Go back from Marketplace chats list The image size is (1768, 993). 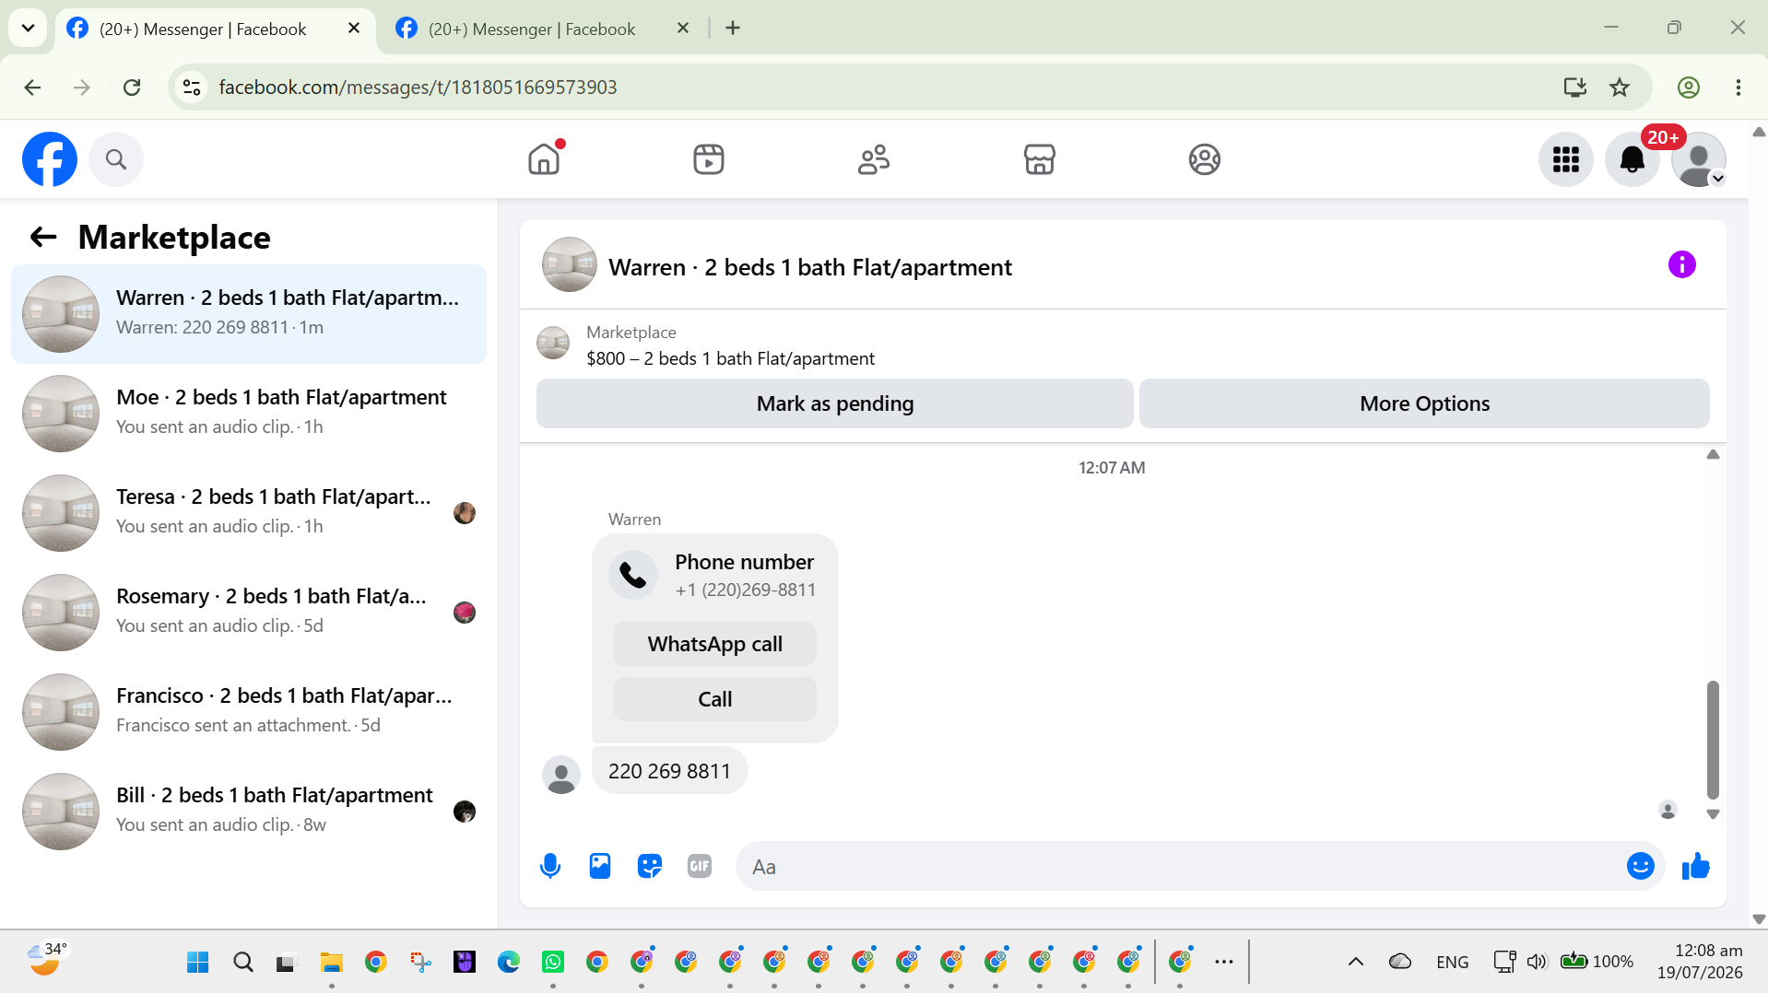click(43, 237)
